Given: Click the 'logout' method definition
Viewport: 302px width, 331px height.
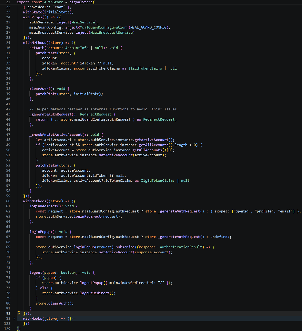Looking at the screenshot, I should pyautogui.click(x=36, y=273).
